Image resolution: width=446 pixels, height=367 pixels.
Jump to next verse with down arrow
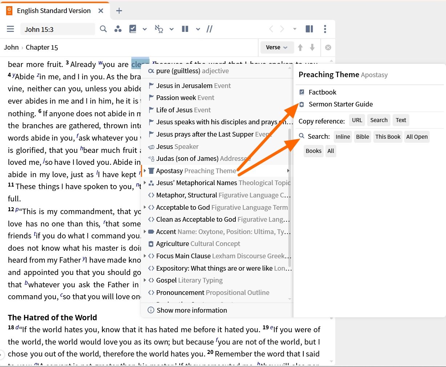pyautogui.click(x=312, y=47)
